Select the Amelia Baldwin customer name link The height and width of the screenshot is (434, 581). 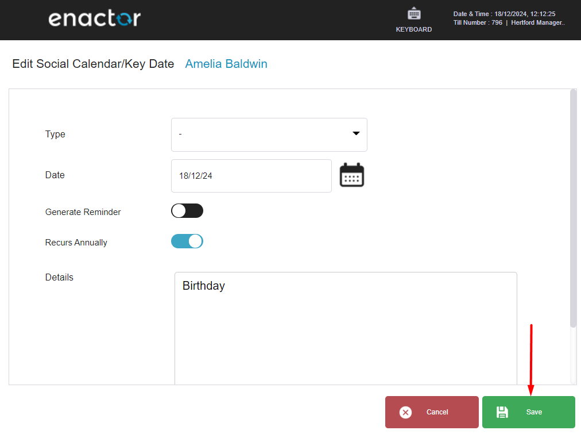click(226, 64)
